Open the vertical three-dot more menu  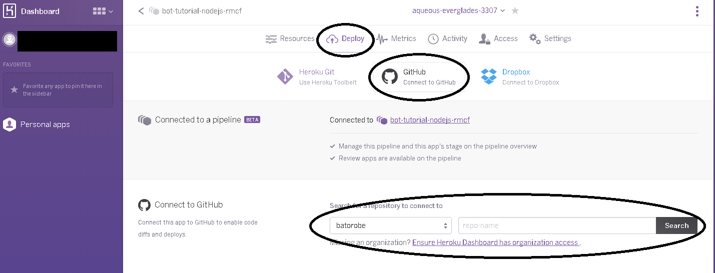697,11
